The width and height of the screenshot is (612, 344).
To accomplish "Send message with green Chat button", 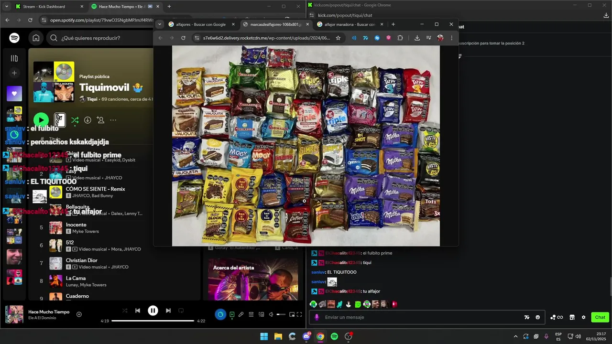I will 600,317.
